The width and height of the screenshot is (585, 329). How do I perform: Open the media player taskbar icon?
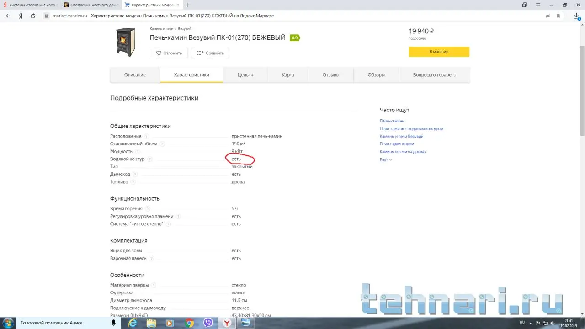(x=170, y=323)
